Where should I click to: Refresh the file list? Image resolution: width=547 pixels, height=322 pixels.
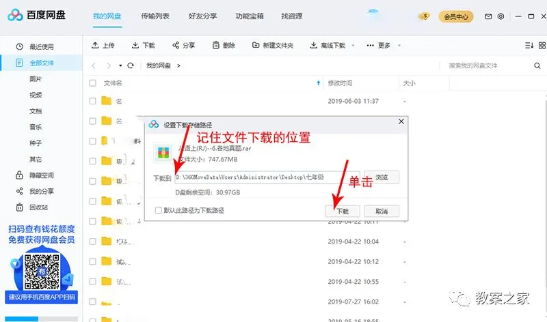tap(131, 65)
